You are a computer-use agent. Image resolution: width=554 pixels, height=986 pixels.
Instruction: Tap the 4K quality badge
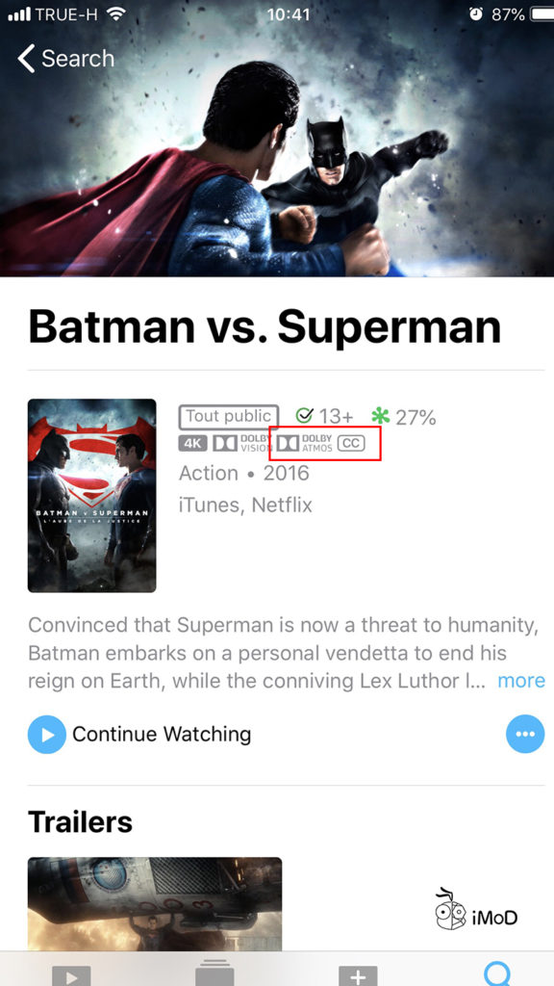pyautogui.click(x=192, y=443)
